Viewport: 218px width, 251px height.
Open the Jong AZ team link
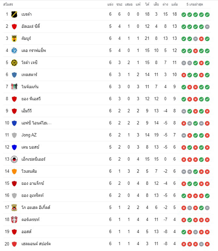pyautogui.click(x=29, y=135)
